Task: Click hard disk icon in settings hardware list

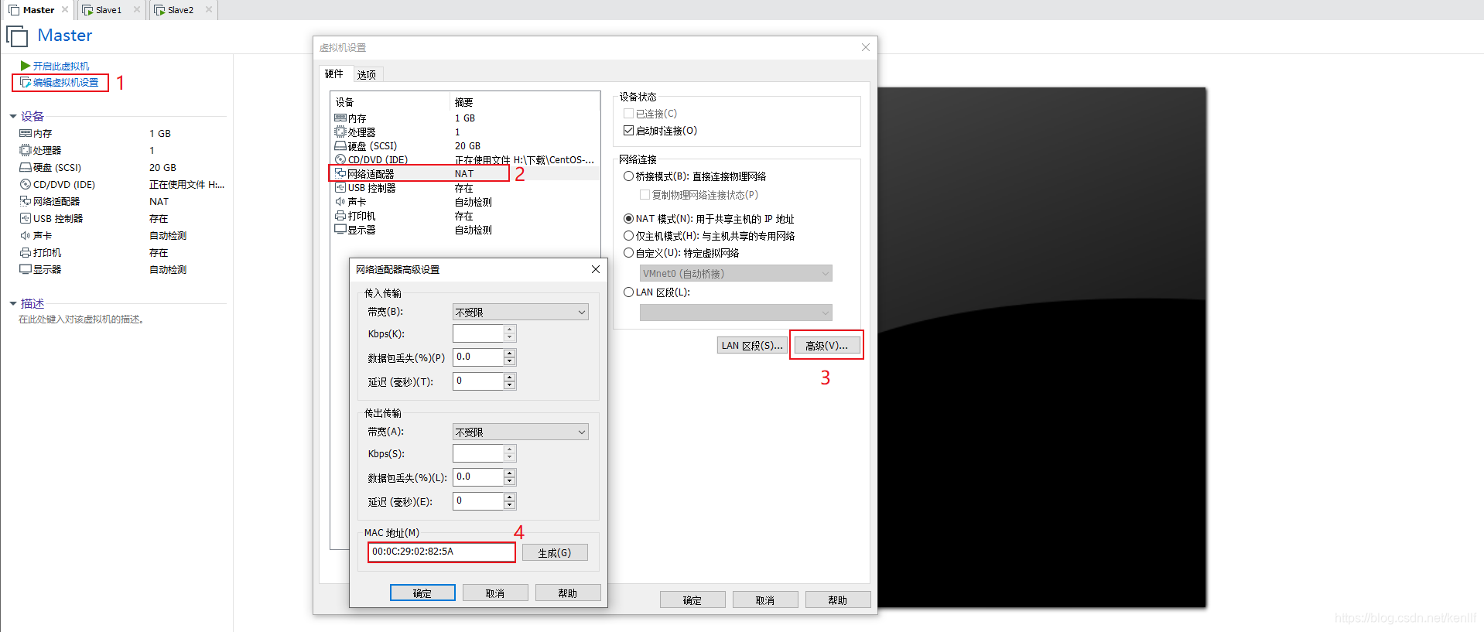Action: pos(340,145)
